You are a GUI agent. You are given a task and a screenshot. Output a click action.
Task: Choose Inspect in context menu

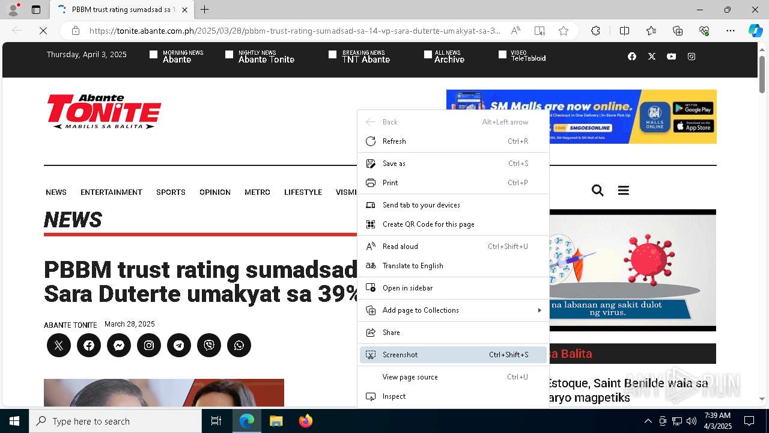coord(453,396)
